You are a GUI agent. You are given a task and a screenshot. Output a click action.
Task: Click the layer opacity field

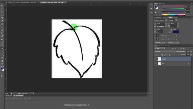coord(188,51)
